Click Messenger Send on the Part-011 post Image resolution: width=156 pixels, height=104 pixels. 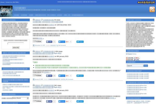62,101
